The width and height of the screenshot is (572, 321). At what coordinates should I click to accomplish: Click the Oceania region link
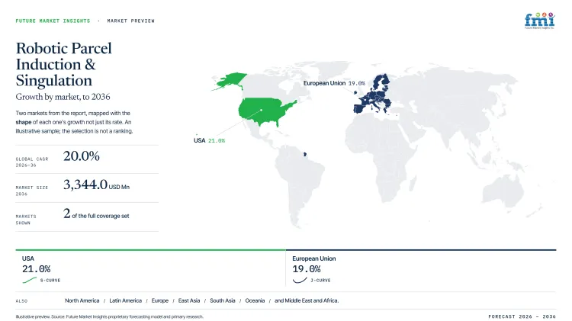click(x=255, y=300)
